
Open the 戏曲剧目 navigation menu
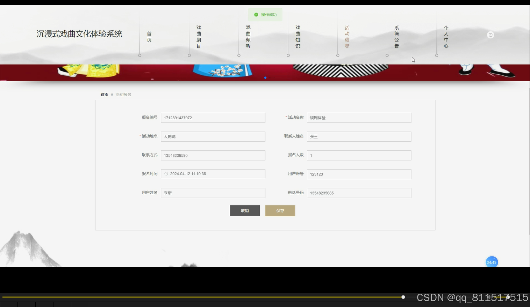tap(198, 37)
